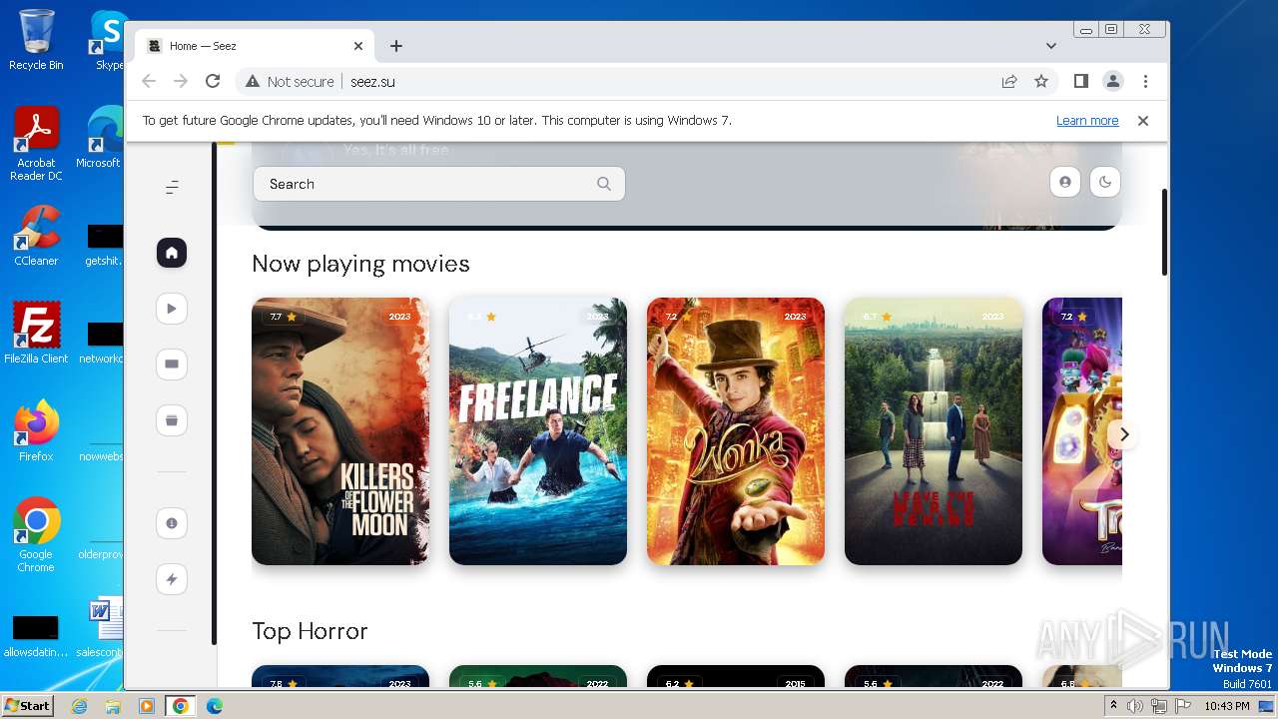
Task: Open the play icon section in the sidebar
Action: coord(172,309)
